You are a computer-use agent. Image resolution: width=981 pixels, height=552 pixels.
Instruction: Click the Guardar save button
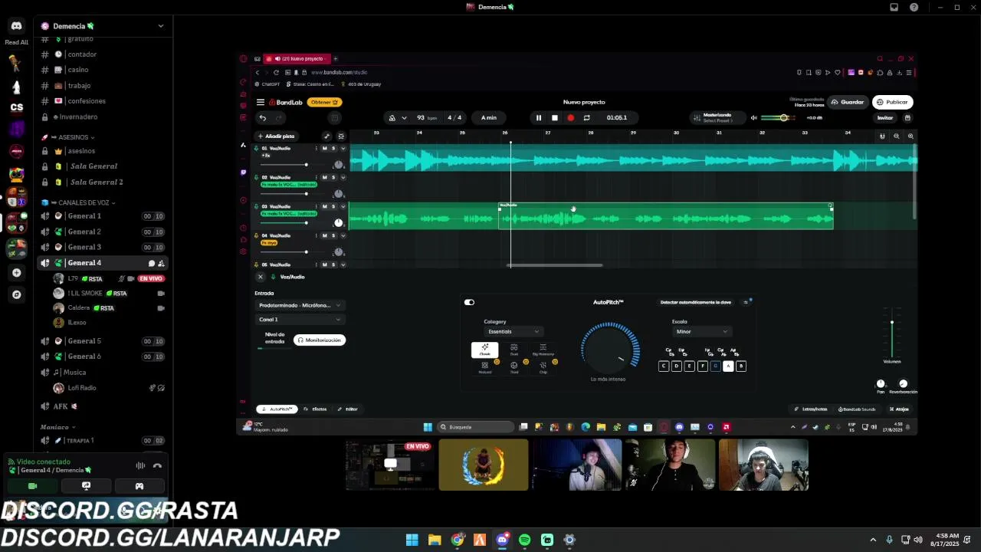click(x=847, y=102)
